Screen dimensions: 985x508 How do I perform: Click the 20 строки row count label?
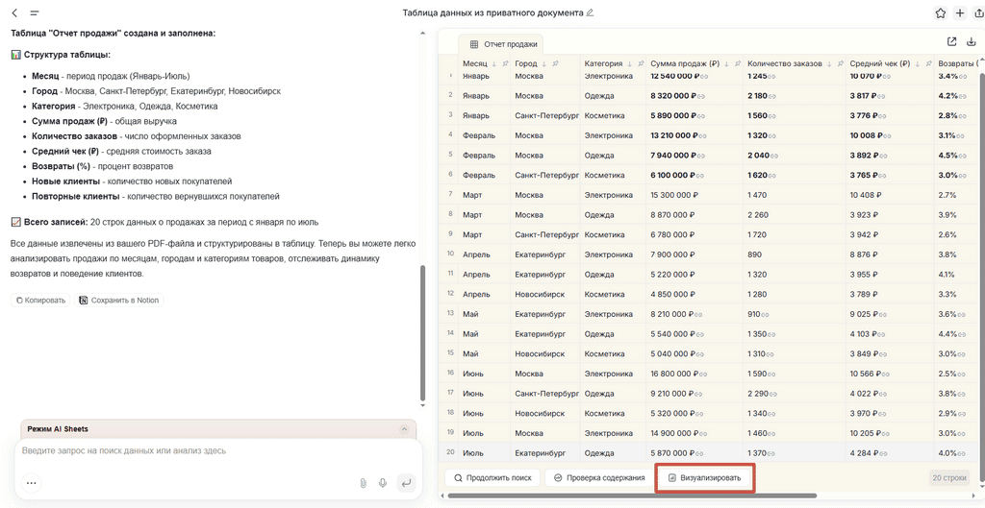pyautogui.click(x=949, y=478)
